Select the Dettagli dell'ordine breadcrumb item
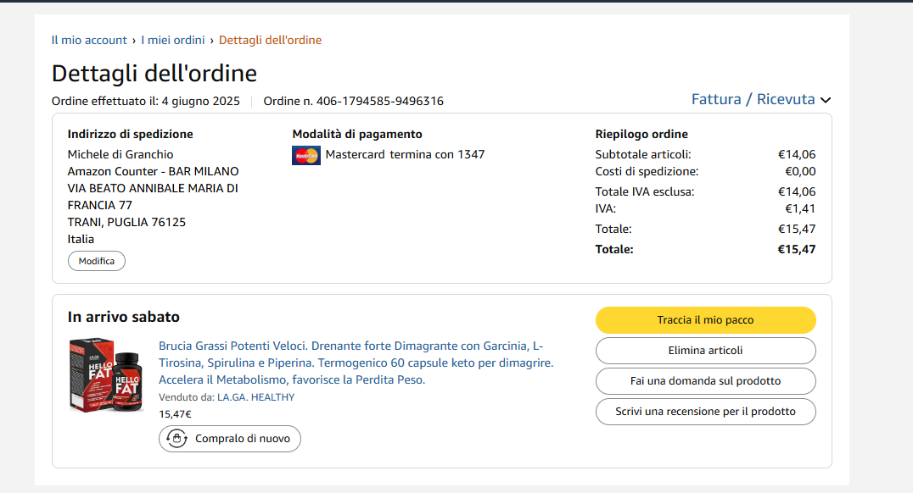The width and height of the screenshot is (913, 493). point(270,40)
